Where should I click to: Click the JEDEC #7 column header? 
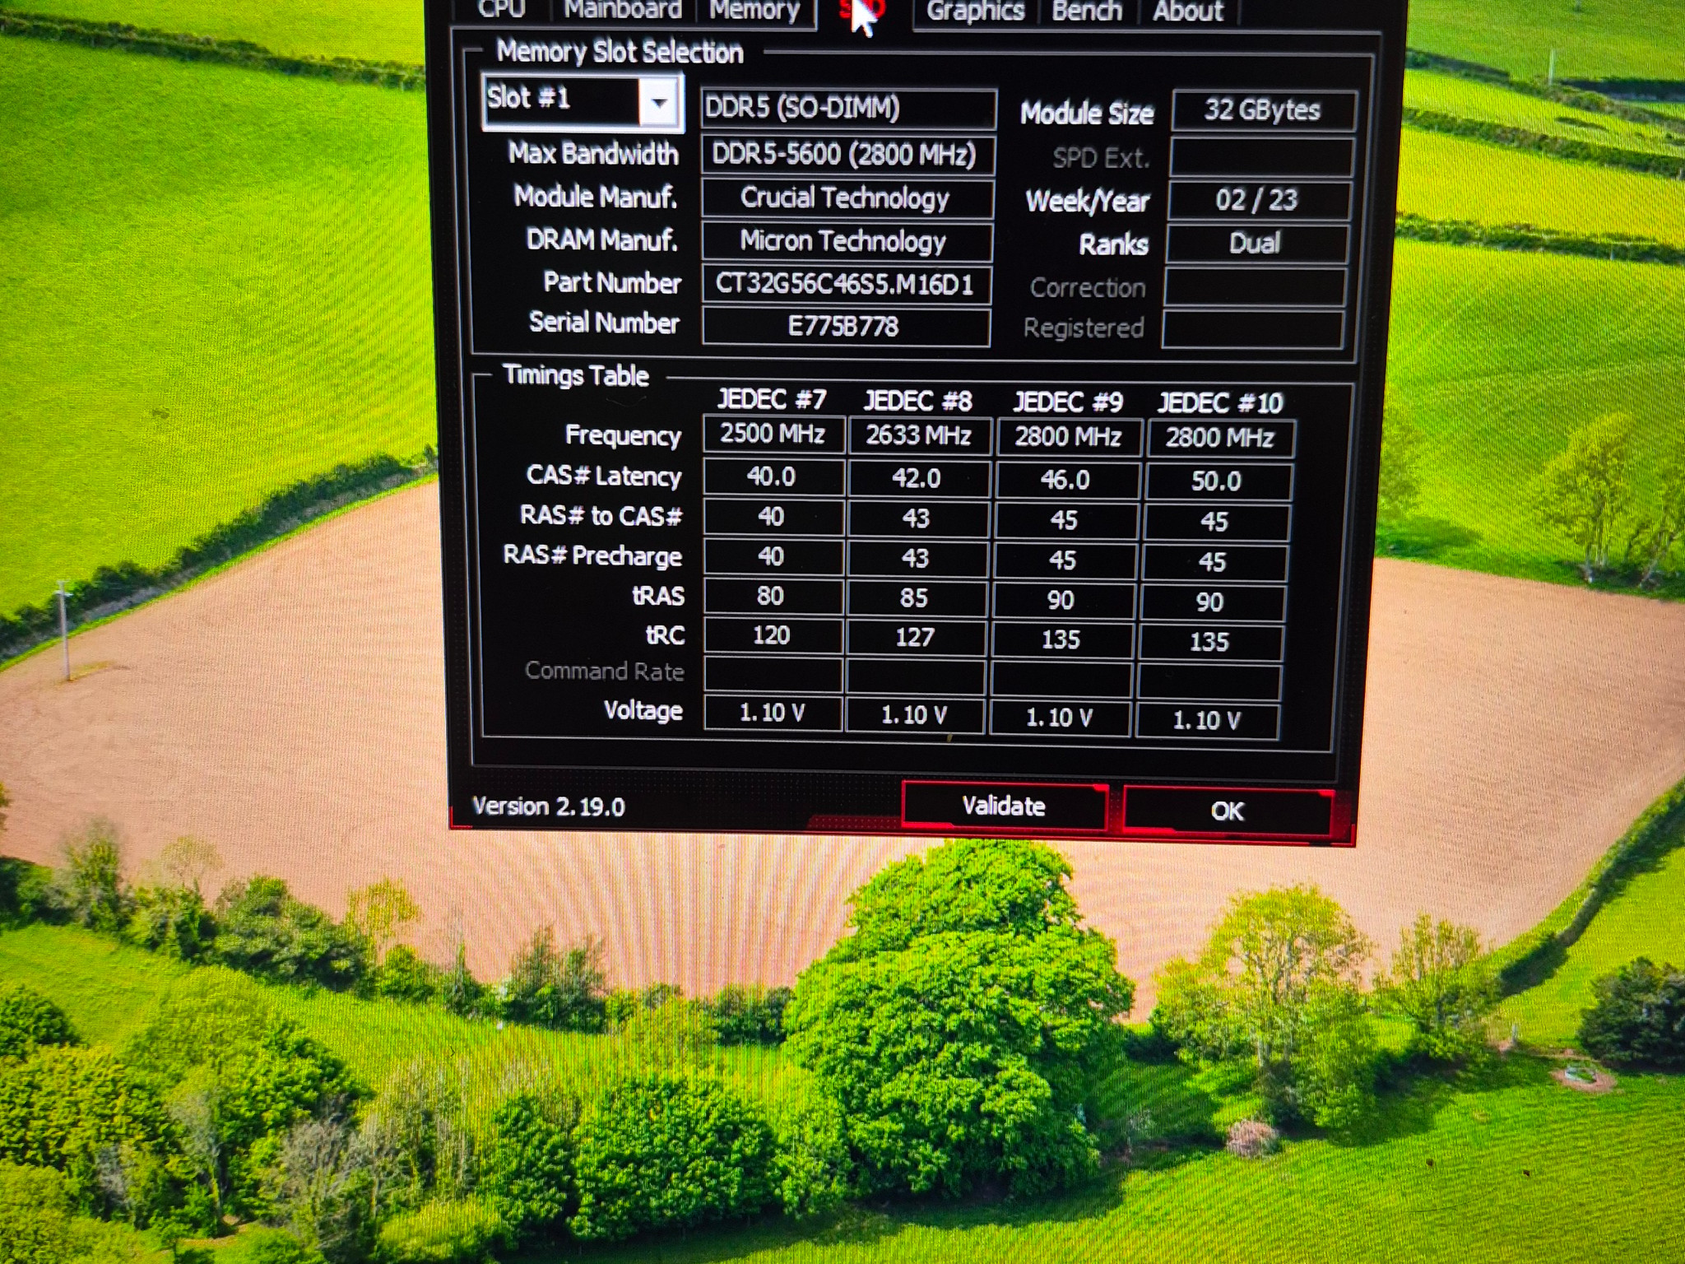click(x=772, y=400)
